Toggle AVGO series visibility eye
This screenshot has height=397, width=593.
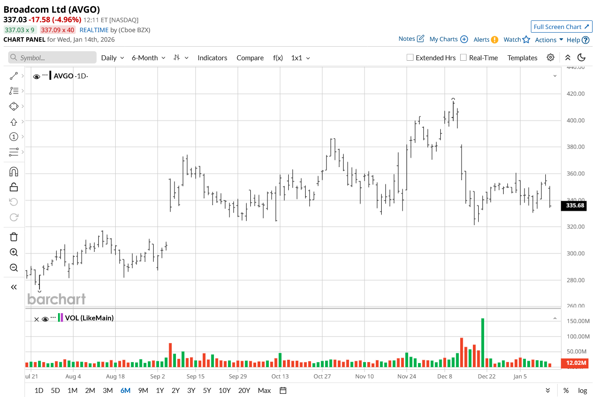[x=36, y=77]
